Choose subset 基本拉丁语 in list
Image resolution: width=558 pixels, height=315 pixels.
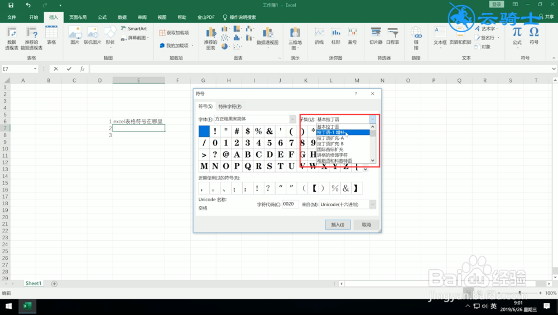coord(343,127)
